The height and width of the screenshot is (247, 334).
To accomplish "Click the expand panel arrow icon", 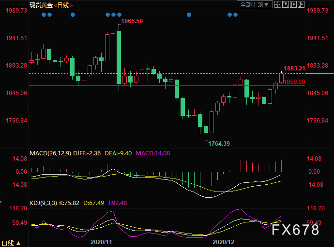I will [x=301, y=4].
